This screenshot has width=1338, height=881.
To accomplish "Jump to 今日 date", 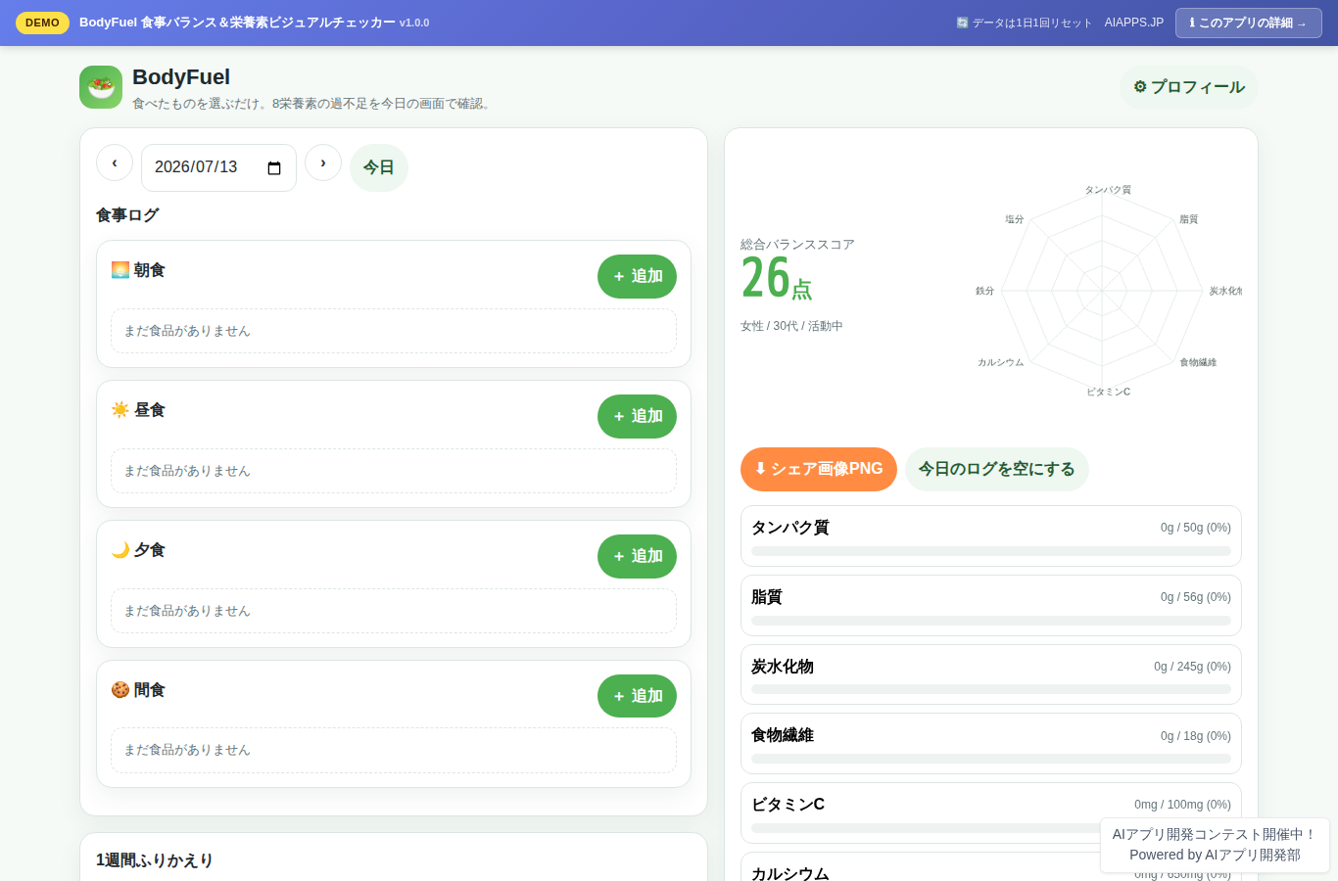I will pos(379,167).
